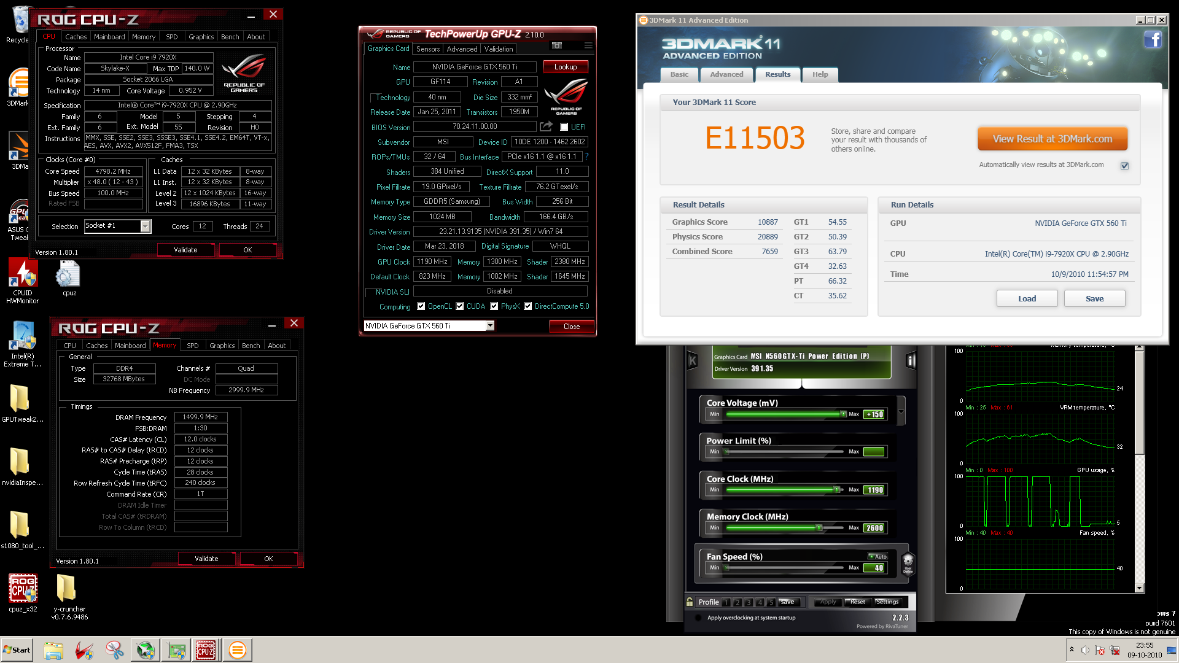
Task: Click the Core Voltage slider handle
Action: coord(843,414)
